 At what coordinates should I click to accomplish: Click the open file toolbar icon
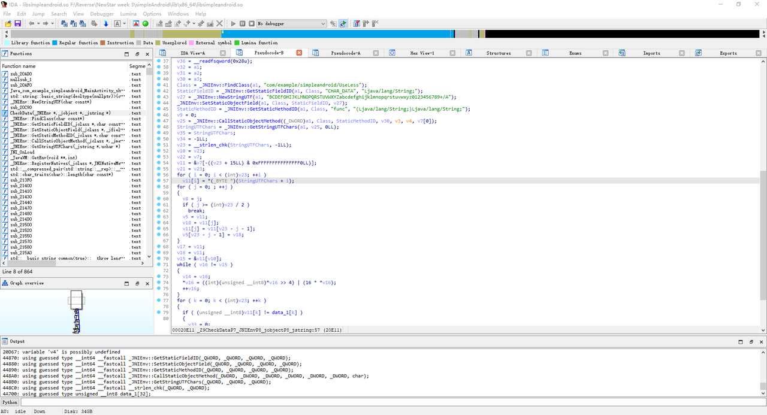[8, 23]
